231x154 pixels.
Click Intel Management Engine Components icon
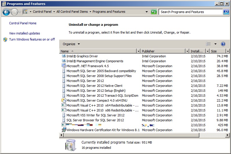pos(64,61)
